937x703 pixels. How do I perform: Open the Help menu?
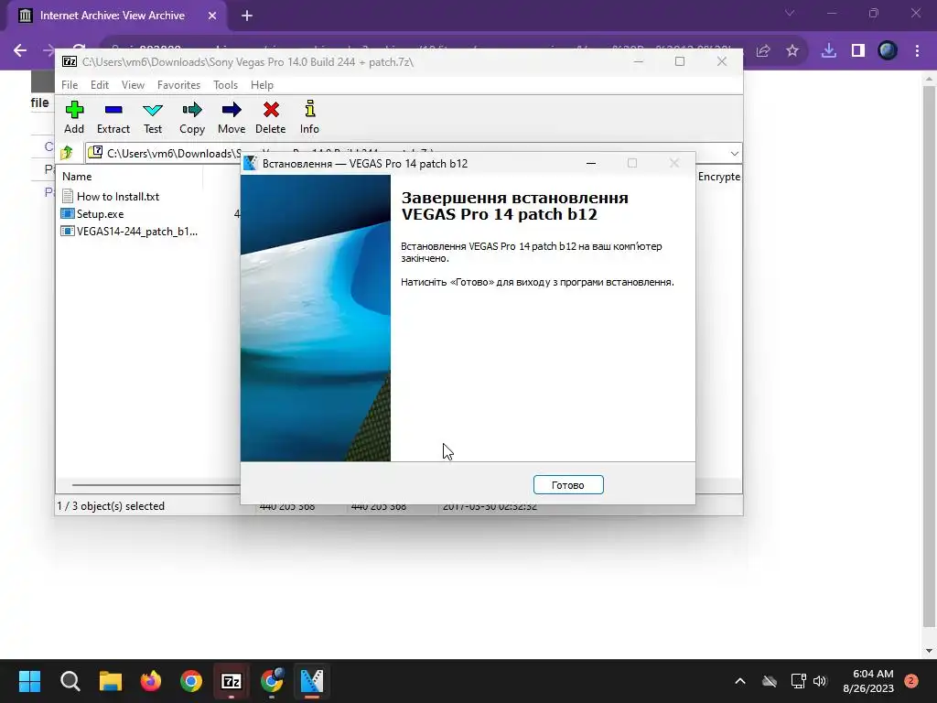point(262,85)
